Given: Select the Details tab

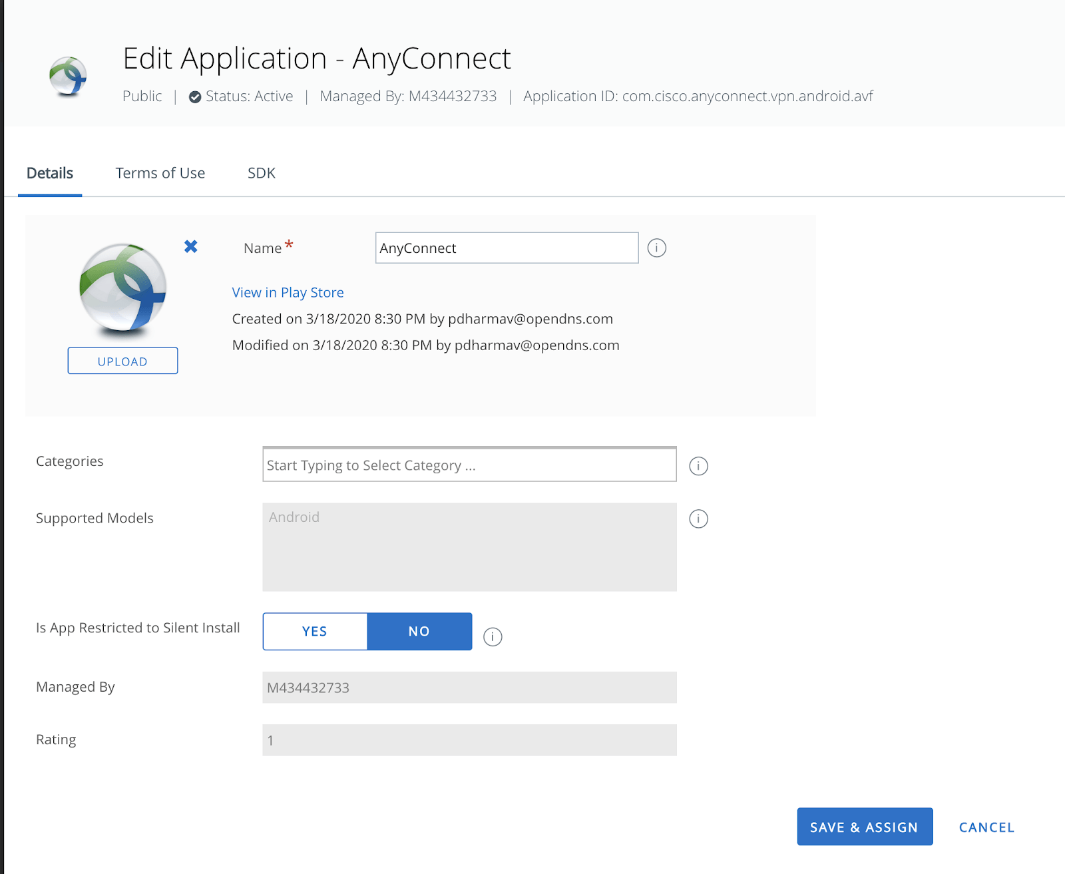Looking at the screenshot, I should pos(49,173).
